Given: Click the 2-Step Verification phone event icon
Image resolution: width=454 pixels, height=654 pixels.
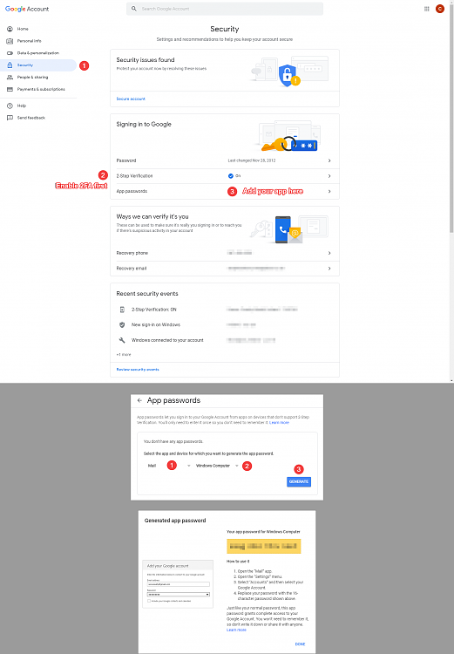Looking at the screenshot, I should click(122, 310).
